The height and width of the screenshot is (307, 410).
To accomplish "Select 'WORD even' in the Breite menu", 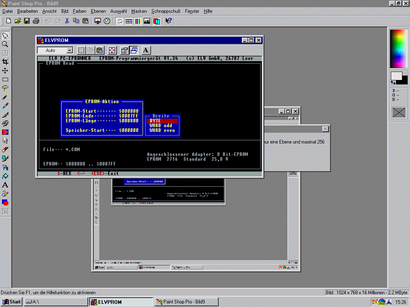I will pos(162,130).
